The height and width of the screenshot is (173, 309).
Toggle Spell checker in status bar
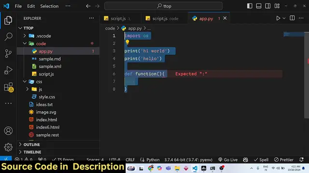pos(261,160)
